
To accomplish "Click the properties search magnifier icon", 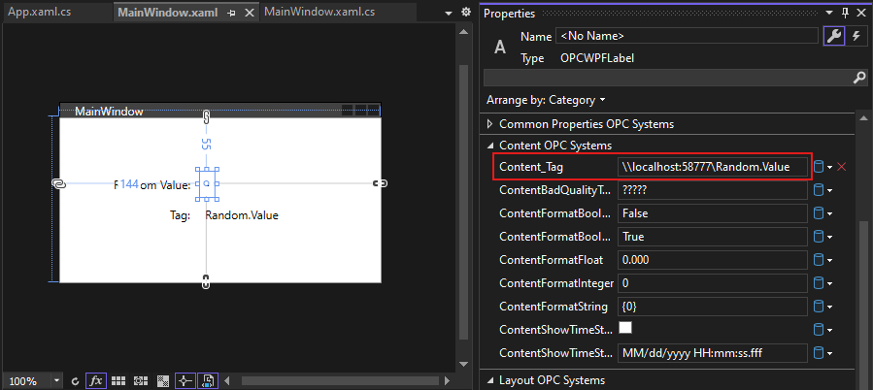I will (858, 77).
